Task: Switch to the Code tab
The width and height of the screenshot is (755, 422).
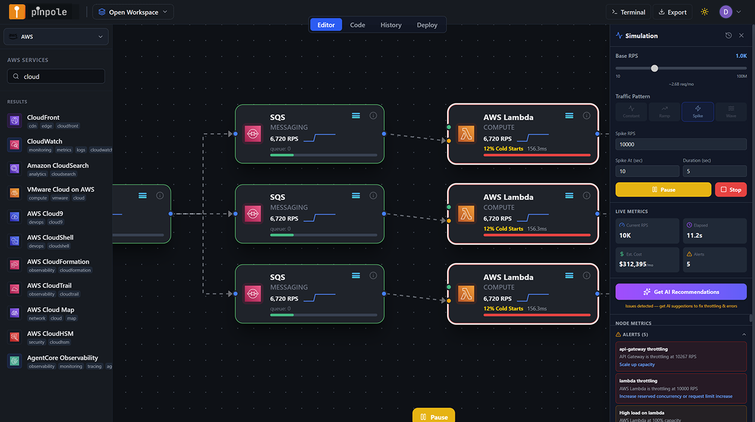Action: (x=357, y=25)
